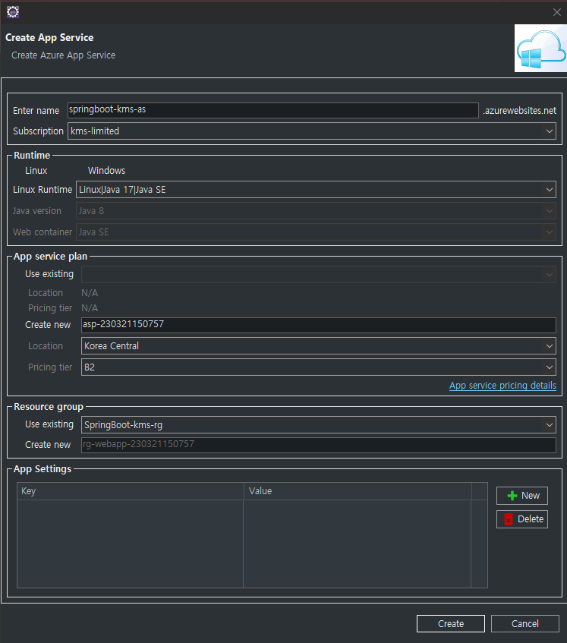Click the green plus icon on New
The image size is (567, 643).
click(x=512, y=496)
